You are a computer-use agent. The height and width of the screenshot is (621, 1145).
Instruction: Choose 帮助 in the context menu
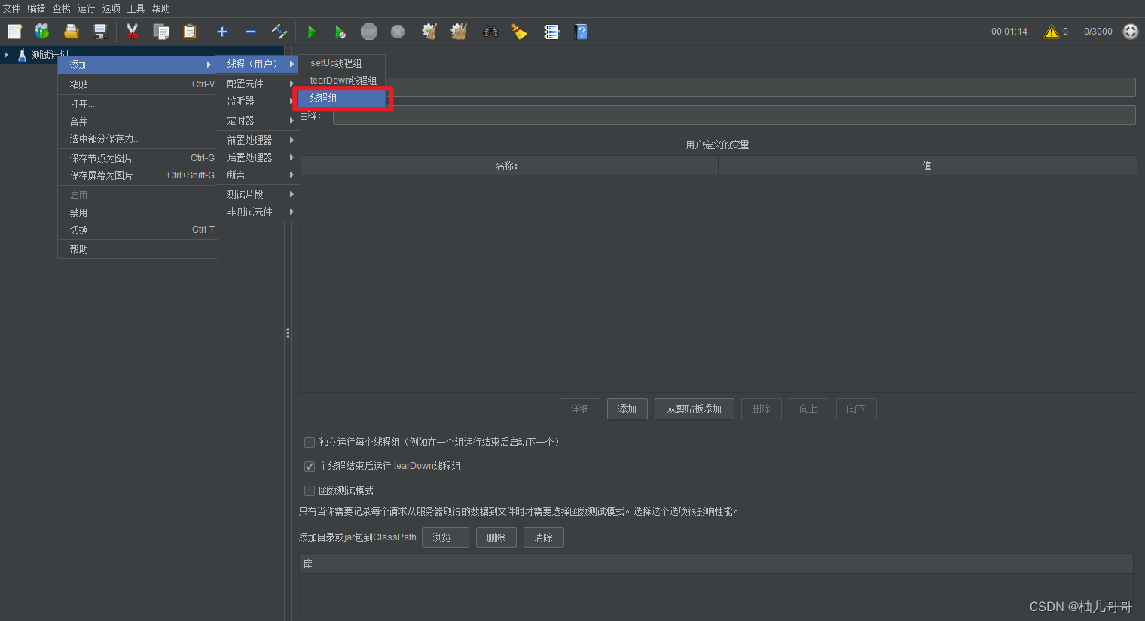pyautogui.click(x=138, y=249)
